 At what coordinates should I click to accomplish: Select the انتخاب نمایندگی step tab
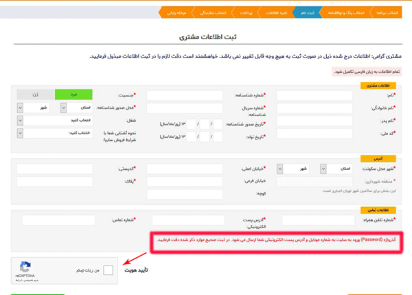point(212,12)
